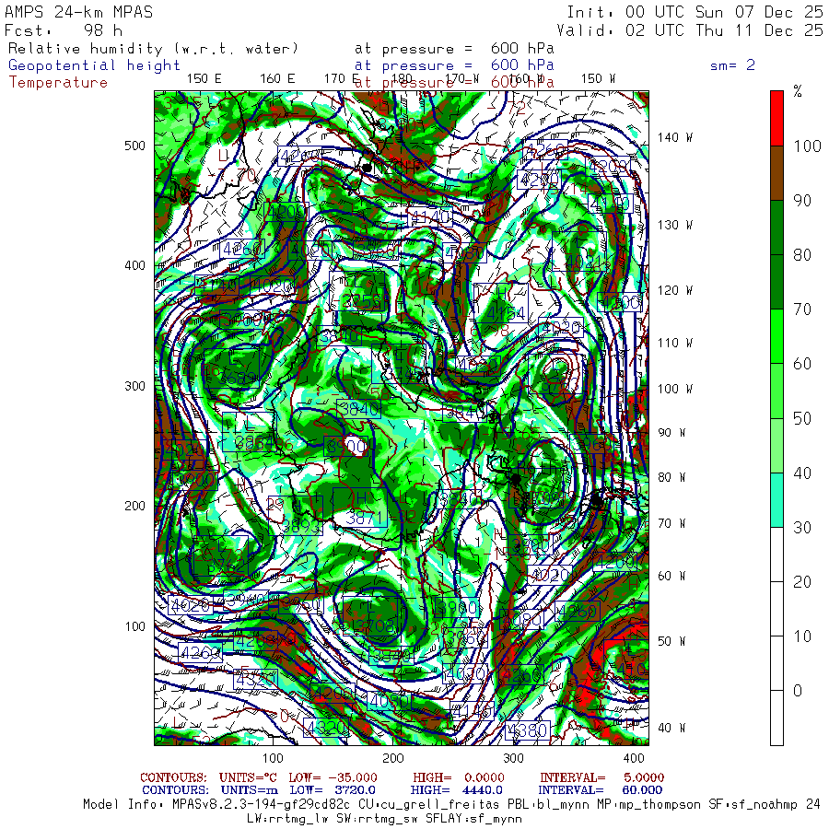Image resolution: width=829 pixels, height=829 pixels.
Task: Click the 'Valid: 02 UTC Thu 11 Dec 25' line
Action: tap(690, 30)
